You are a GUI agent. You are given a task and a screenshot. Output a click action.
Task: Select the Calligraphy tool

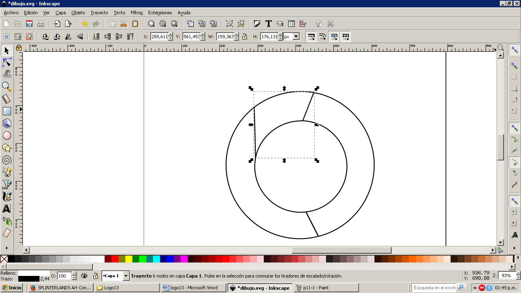coord(7,197)
